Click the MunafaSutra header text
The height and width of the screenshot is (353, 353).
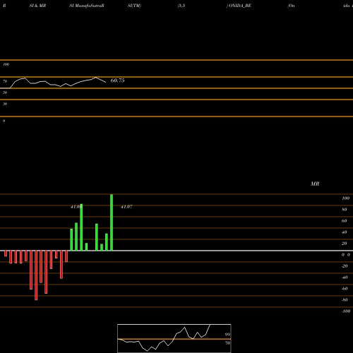(x=90, y=6)
